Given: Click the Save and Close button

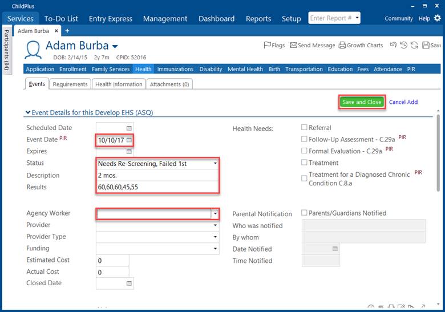Looking at the screenshot, I should click(x=362, y=102).
